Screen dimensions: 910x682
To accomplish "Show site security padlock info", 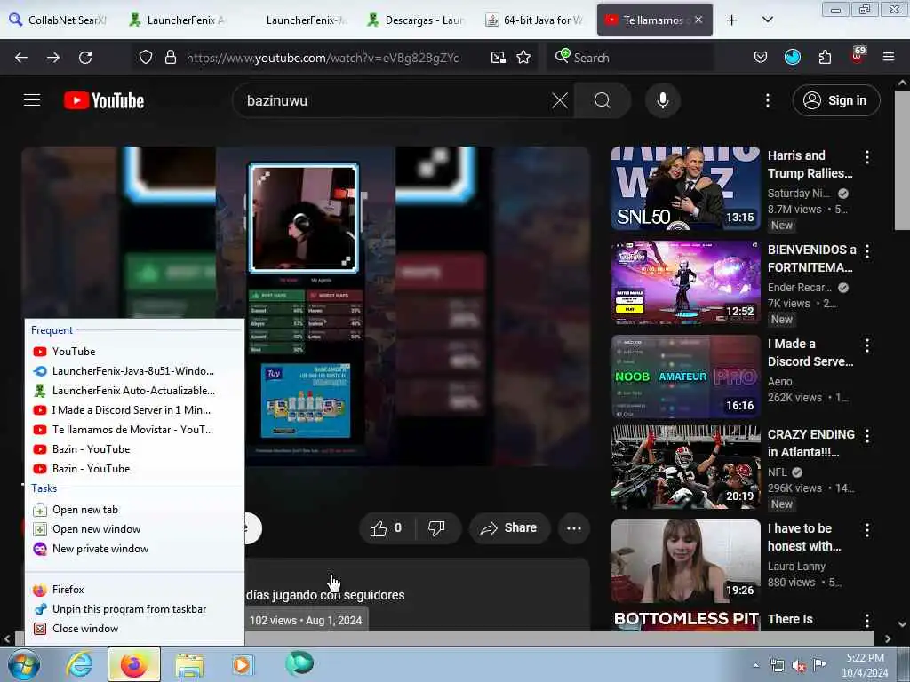I will pos(170,58).
